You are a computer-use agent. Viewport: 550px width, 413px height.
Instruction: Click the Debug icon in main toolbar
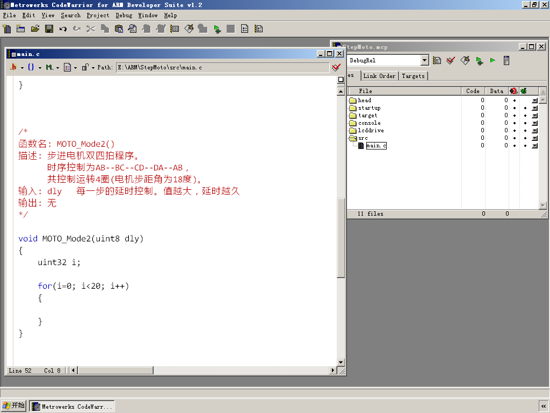(217, 29)
